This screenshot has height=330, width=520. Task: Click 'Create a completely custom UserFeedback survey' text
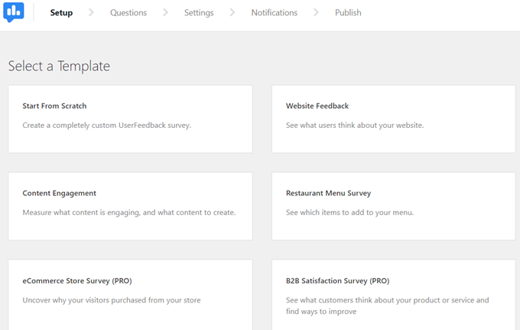[106, 126]
